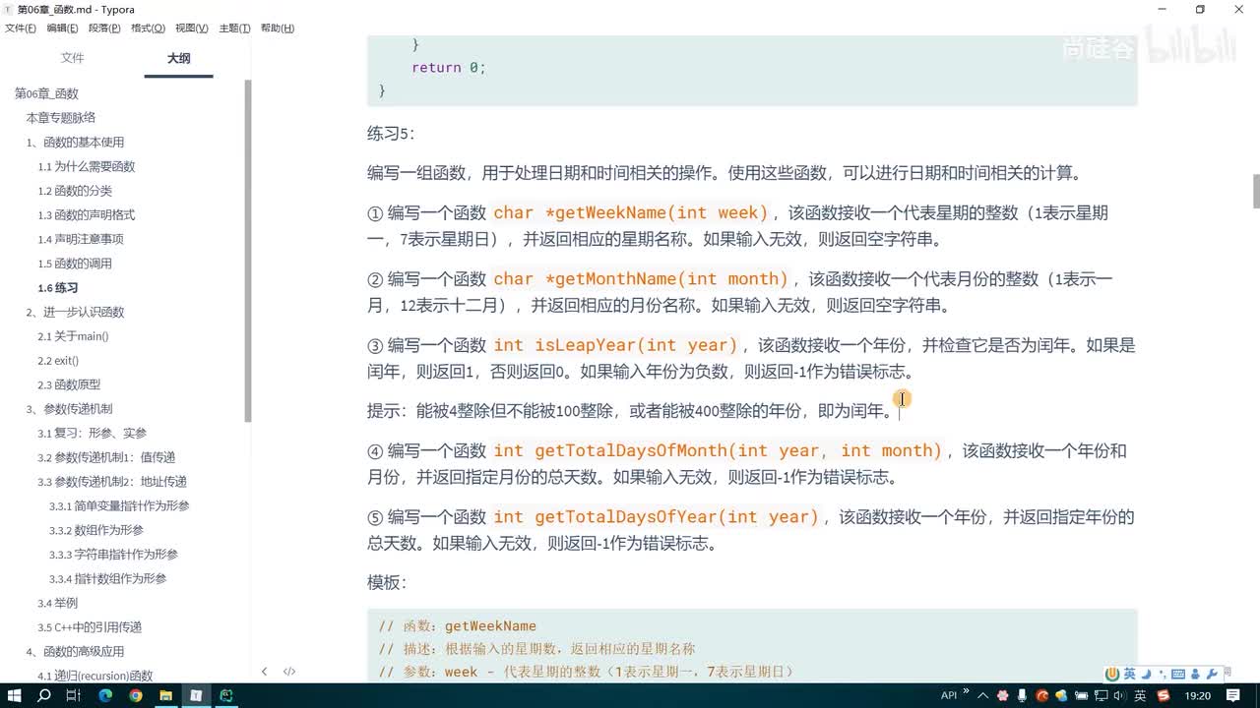Navigate to 3.1 复习：形参、实参
Screen dimensions: 1260x708
[x=93, y=434]
